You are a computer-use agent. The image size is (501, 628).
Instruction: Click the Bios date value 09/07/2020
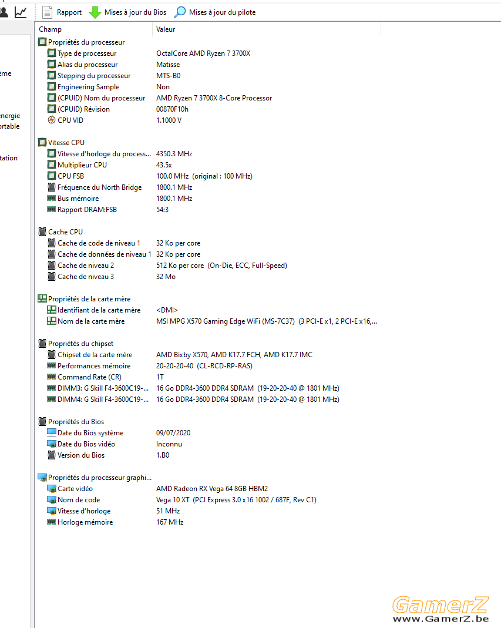coord(173,433)
